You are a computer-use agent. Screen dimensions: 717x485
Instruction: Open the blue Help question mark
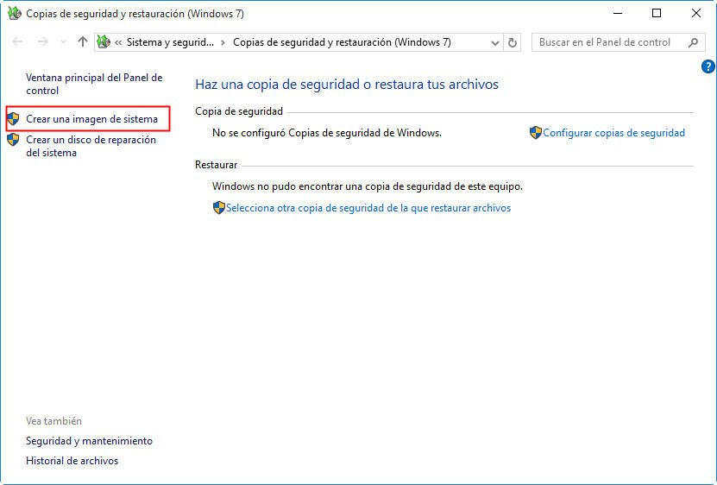[x=708, y=66]
